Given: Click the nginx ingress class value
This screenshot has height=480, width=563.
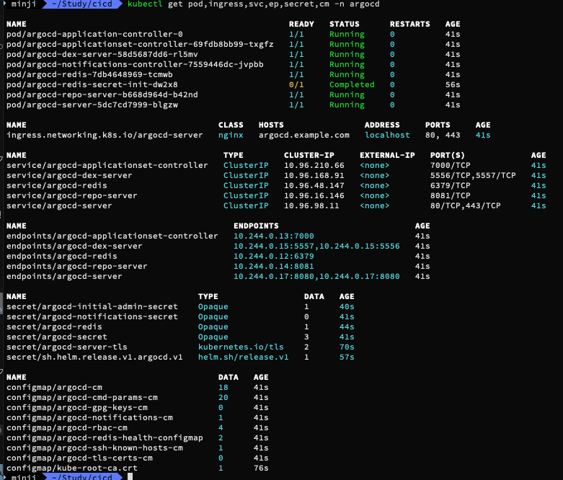Looking at the screenshot, I should click(x=231, y=135).
